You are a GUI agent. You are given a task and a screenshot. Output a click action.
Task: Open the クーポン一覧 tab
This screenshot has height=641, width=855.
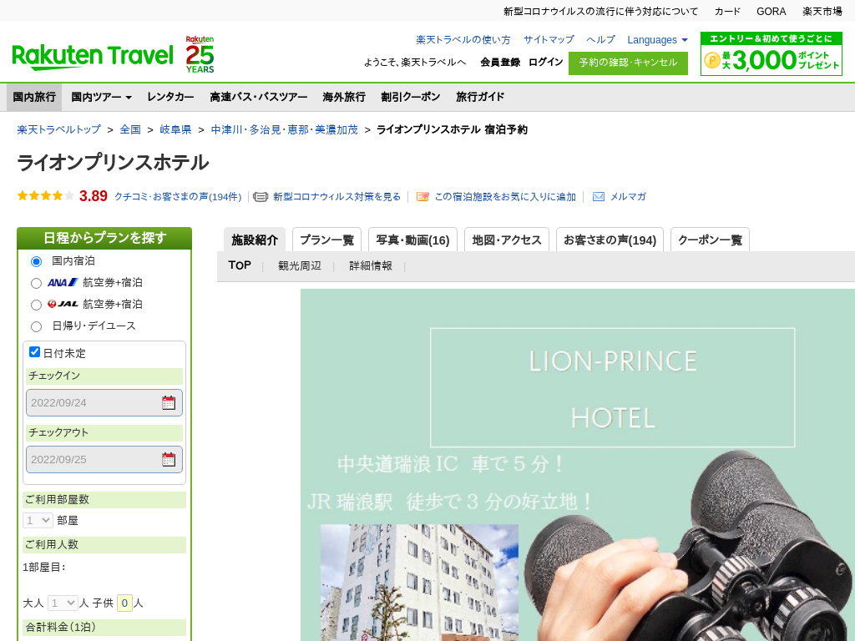click(x=710, y=240)
